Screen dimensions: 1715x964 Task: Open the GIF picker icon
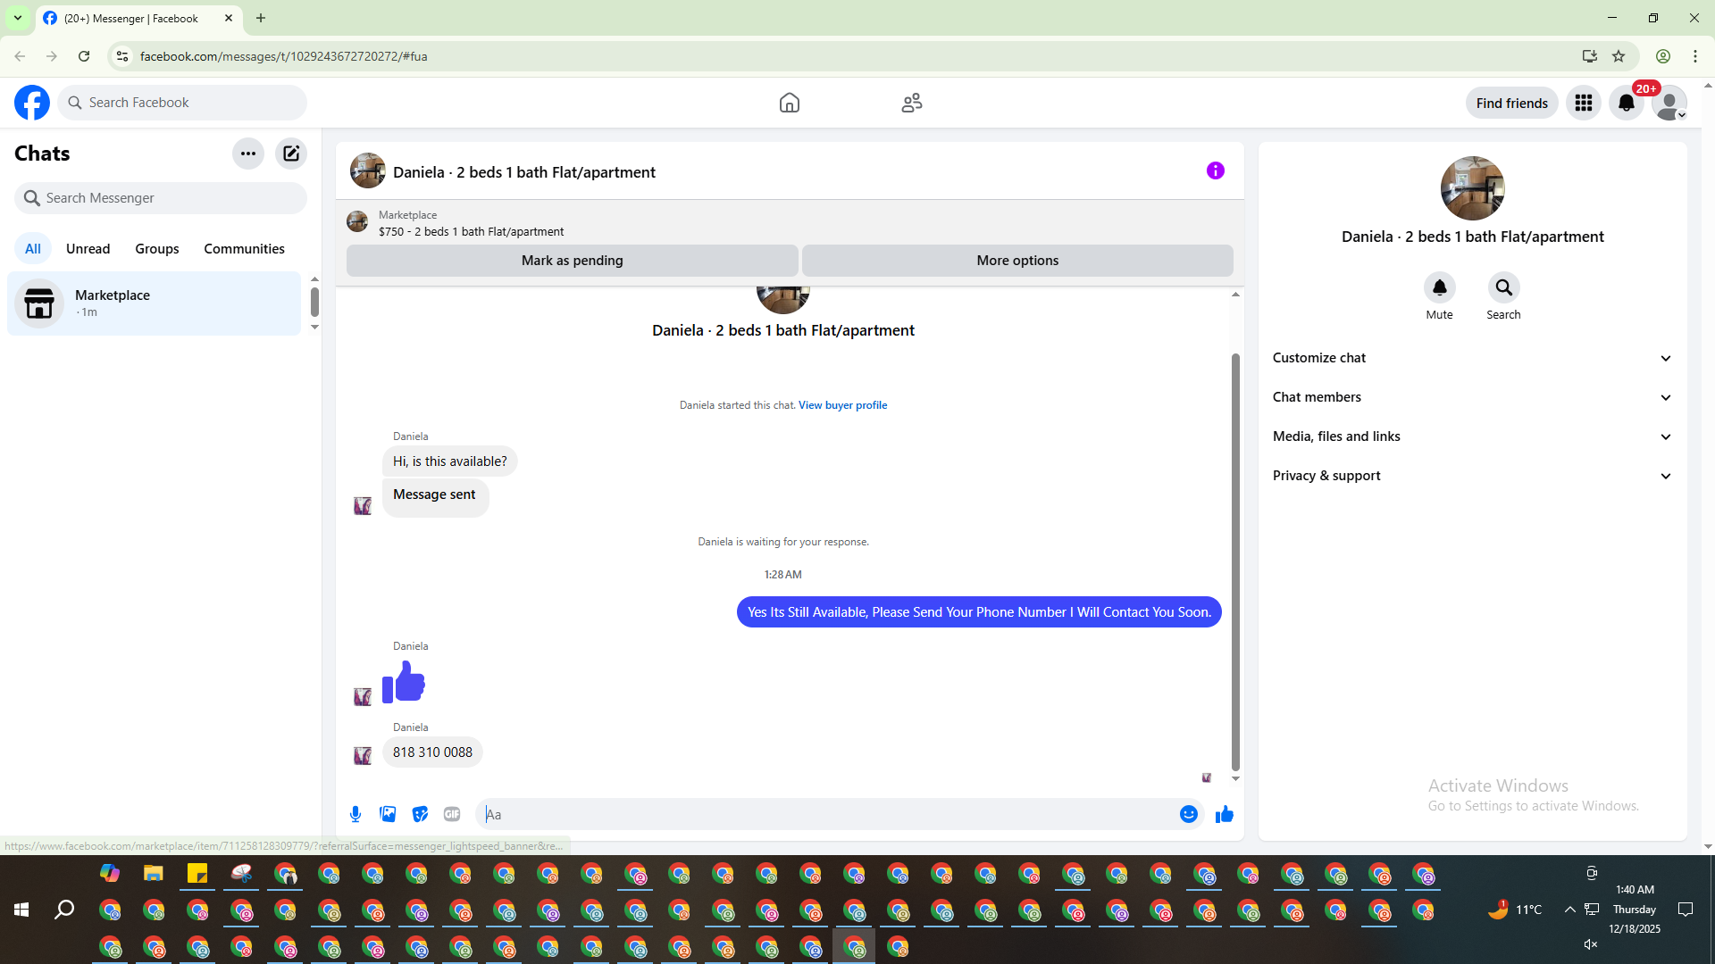pos(452,814)
